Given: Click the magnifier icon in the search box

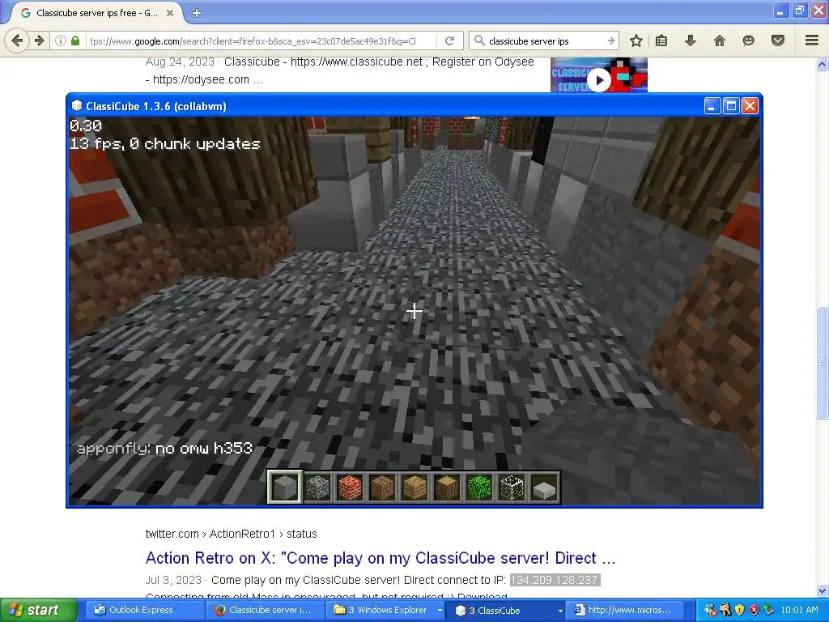Looking at the screenshot, I should [479, 40].
